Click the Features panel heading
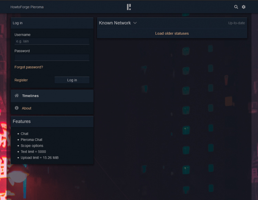Viewport: 258px width, 200px height. 22,122
